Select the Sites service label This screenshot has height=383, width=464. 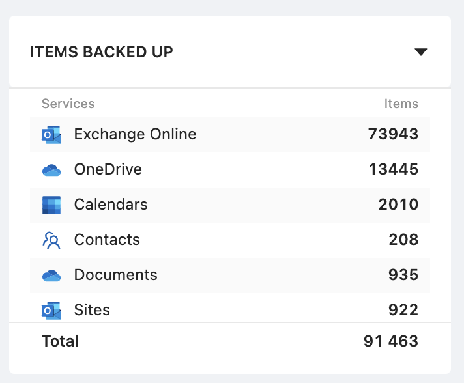[92, 310]
